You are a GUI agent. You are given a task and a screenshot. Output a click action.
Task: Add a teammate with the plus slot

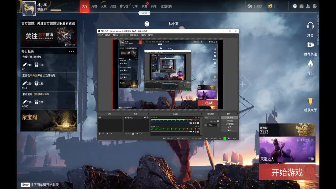click(x=242, y=84)
